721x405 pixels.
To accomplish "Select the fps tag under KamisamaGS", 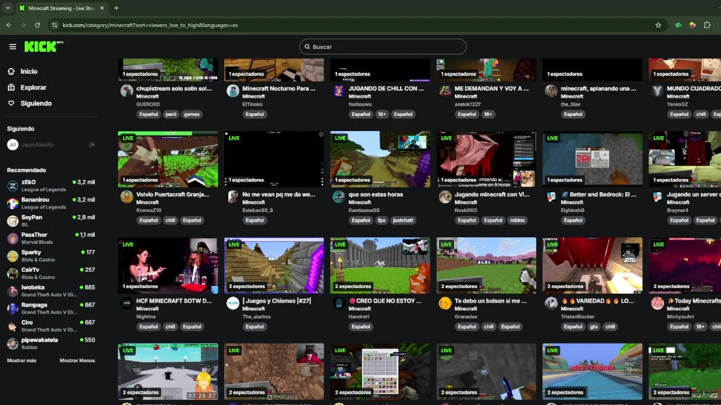I will (x=382, y=220).
